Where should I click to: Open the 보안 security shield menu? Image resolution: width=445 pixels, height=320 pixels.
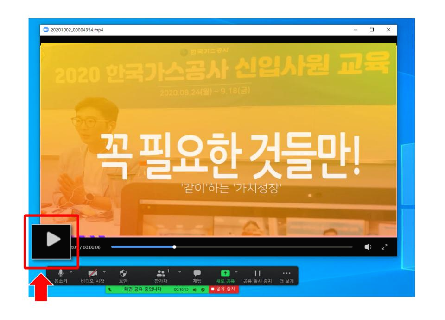coord(123,276)
